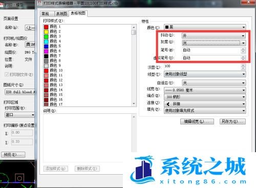Image resolution: width=256 pixels, height=188 pixels.
Task: Open the 线型 dropdown 使用对象线型
Action: 205,74
